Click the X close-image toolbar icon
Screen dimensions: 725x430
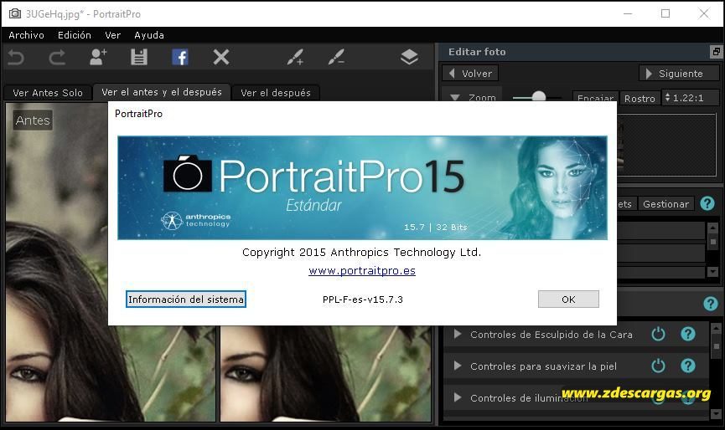point(221,57)
